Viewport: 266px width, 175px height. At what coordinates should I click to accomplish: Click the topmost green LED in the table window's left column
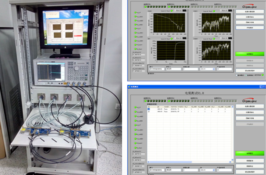pos(135,107)
